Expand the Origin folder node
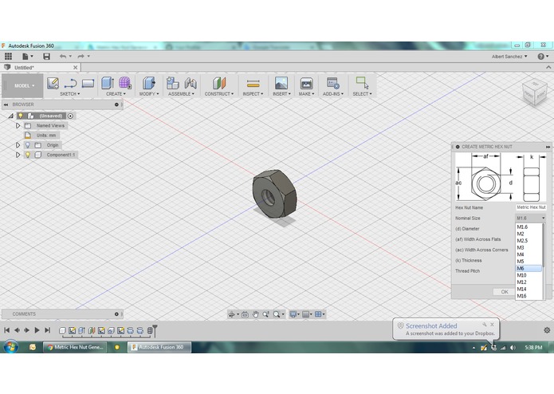Image resolution: width=554 pixels, height=394 pixels. point(18,145)
